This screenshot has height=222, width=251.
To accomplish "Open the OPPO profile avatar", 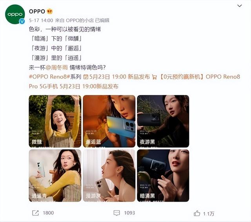I will tap(15, 14).
